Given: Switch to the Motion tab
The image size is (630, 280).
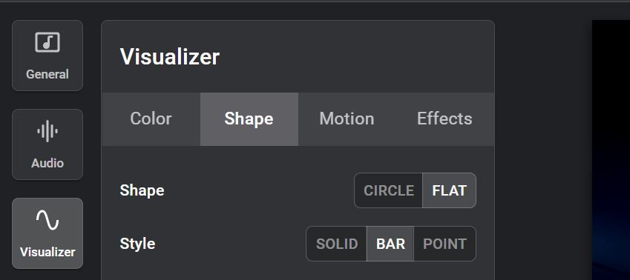Looking at the screenshot, I should pos(347,119).
